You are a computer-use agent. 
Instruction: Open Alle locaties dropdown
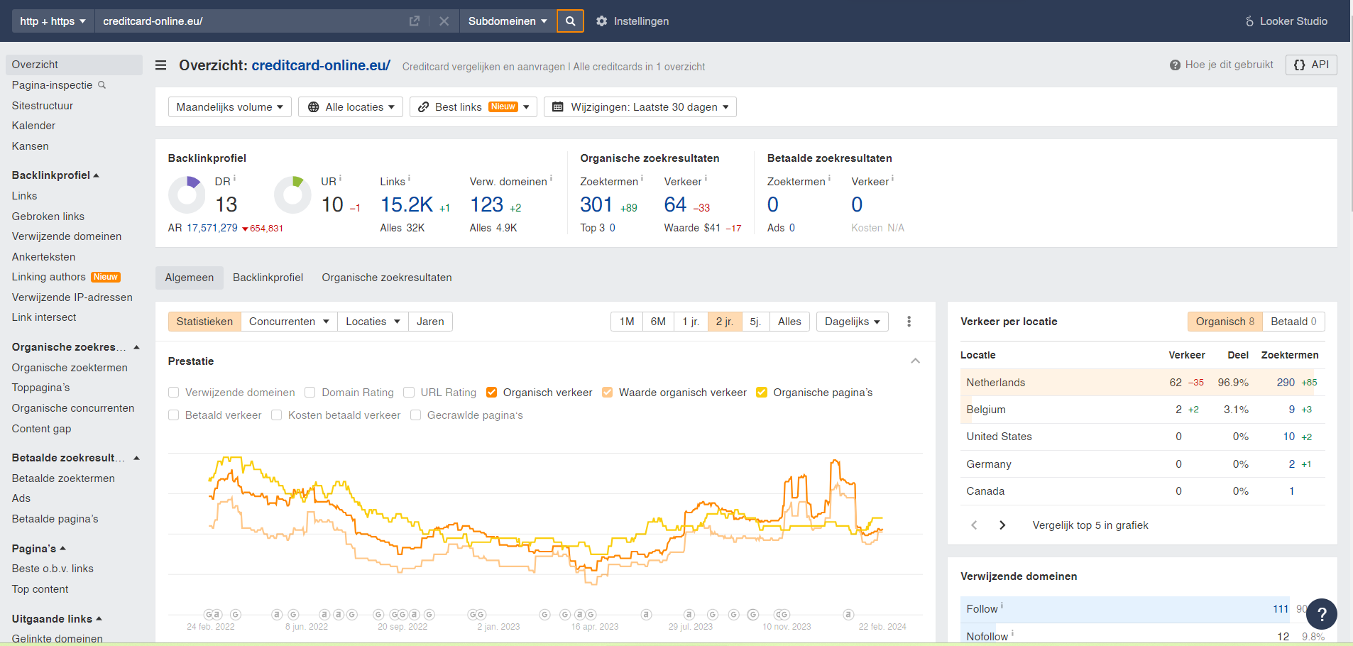(351, 107)
